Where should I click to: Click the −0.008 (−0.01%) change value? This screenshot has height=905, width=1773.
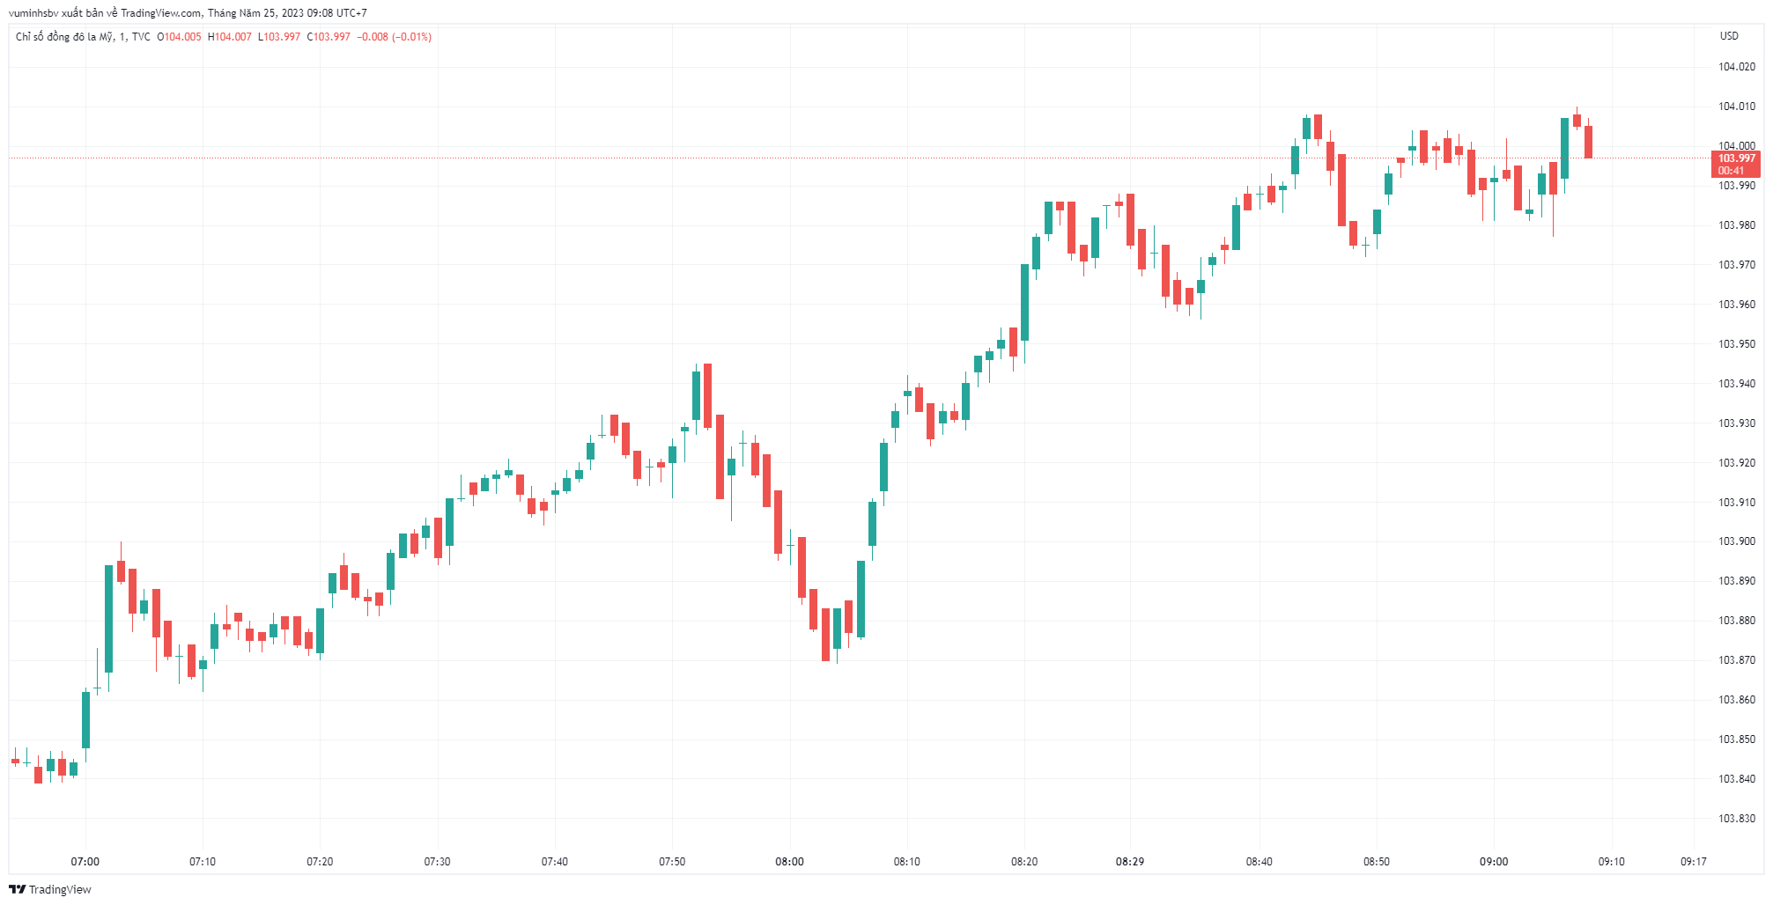tap(394, 37)
